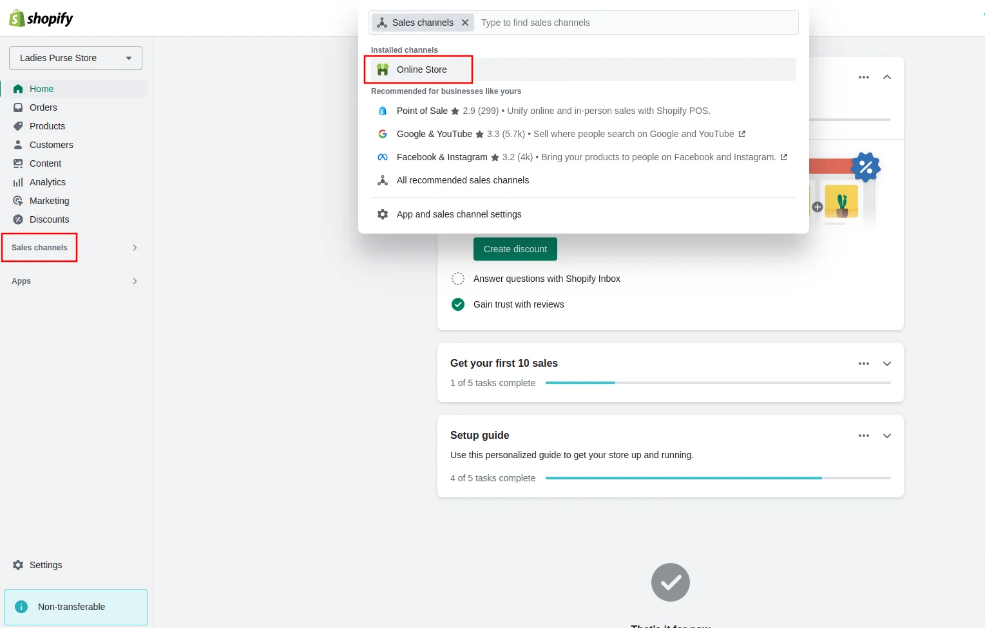
Task: Choose the Google & YouTube channel icon
Action: (383, 134)
